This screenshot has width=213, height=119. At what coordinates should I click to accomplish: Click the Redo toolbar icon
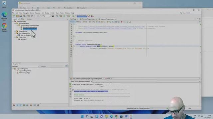click(32, 16)
